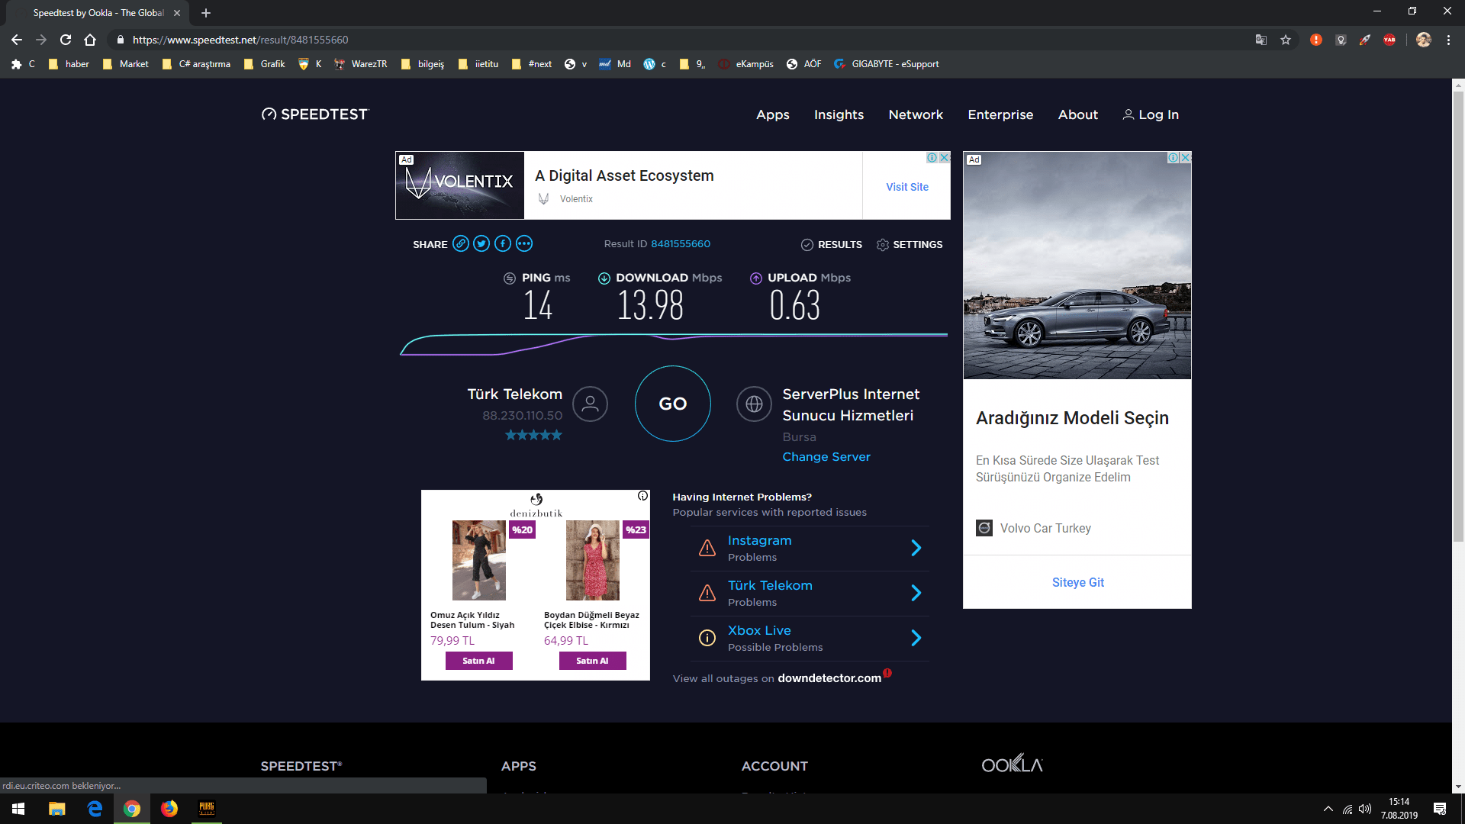Share result on Twitter icon
The image size is (1465, 824).
[481, 244]
